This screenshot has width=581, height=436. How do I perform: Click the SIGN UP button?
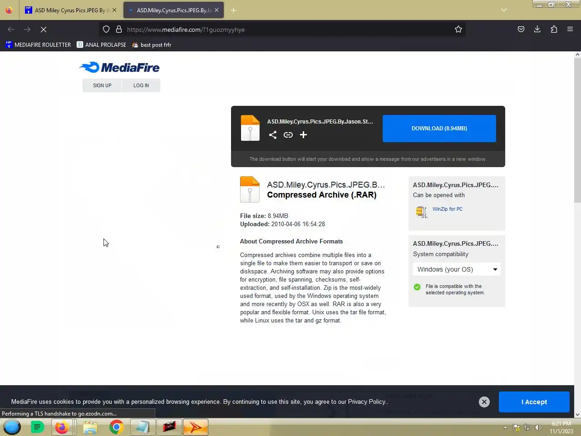point(102,85)
